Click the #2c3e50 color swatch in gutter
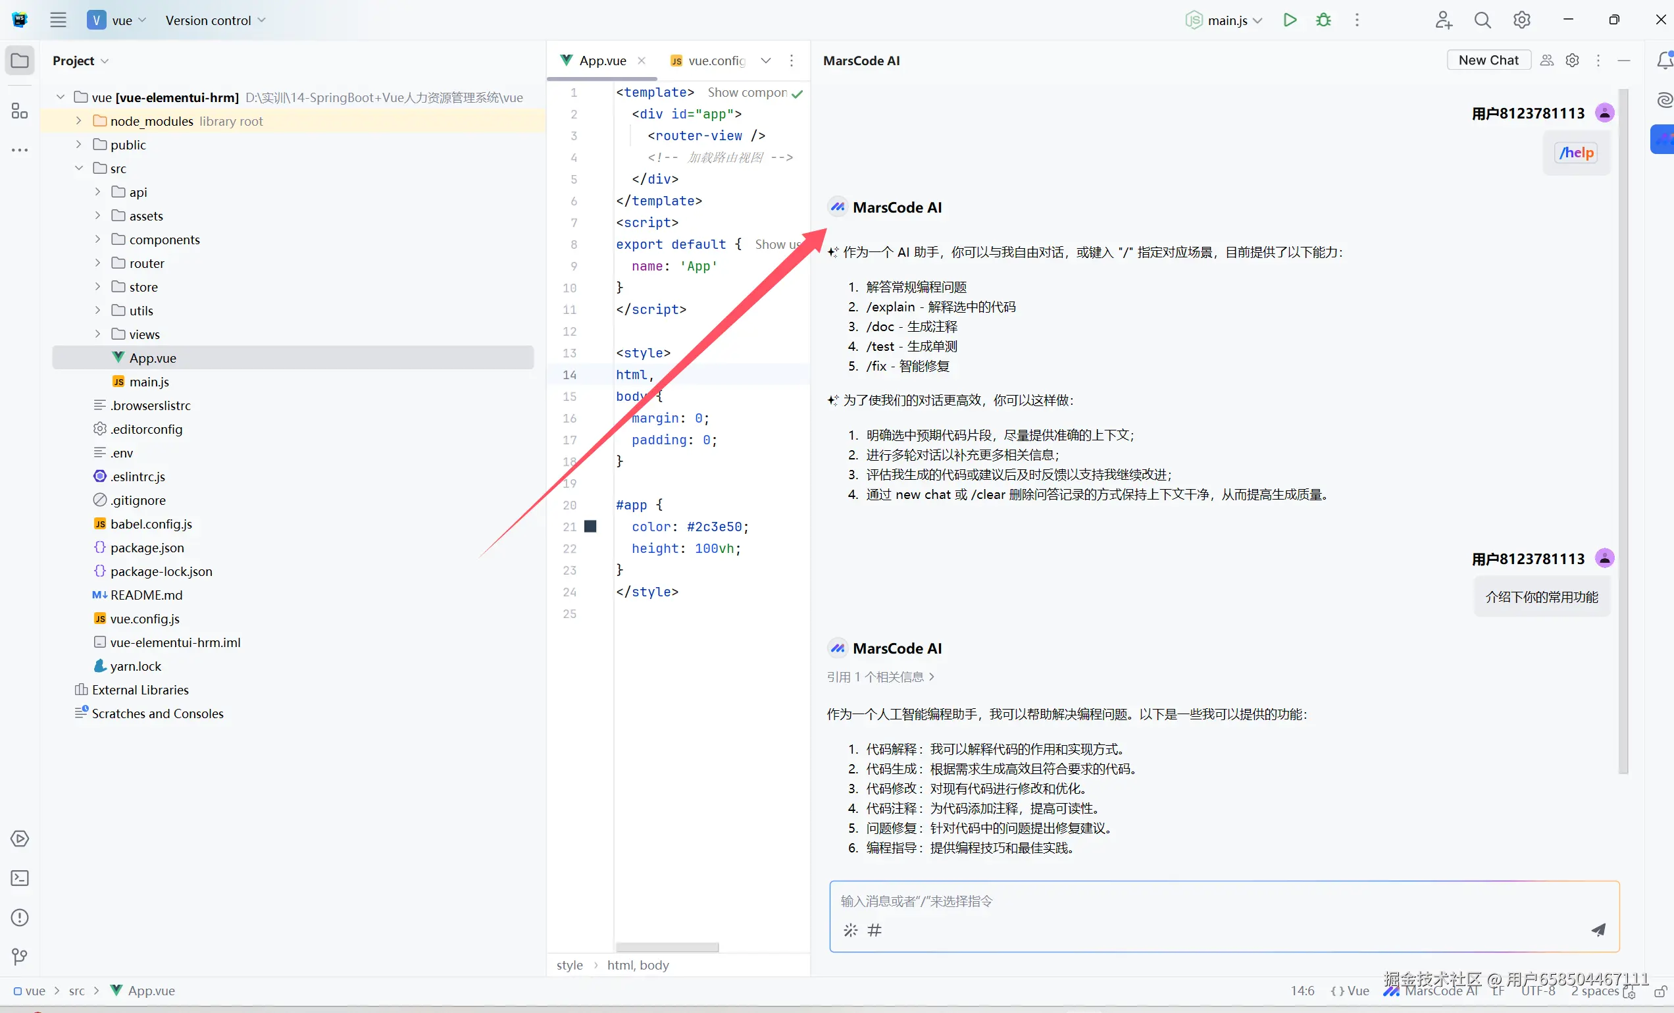The width and height of the screenshot is (1674, 1013). (x=590, y=527)
